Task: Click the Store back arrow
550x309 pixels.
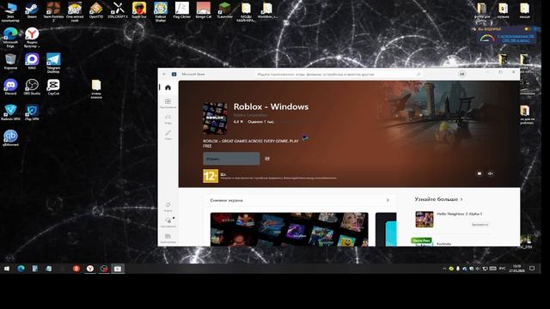Action: point(164,74)
